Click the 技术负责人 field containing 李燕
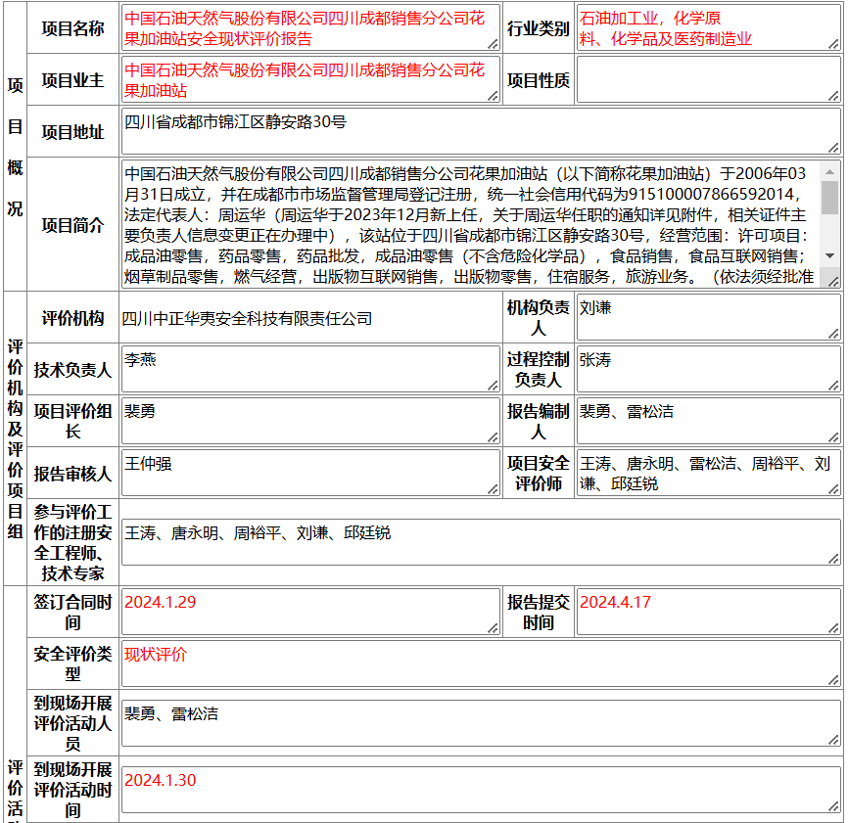The height and width of the screenshot is (823, 848). point(311,370)
